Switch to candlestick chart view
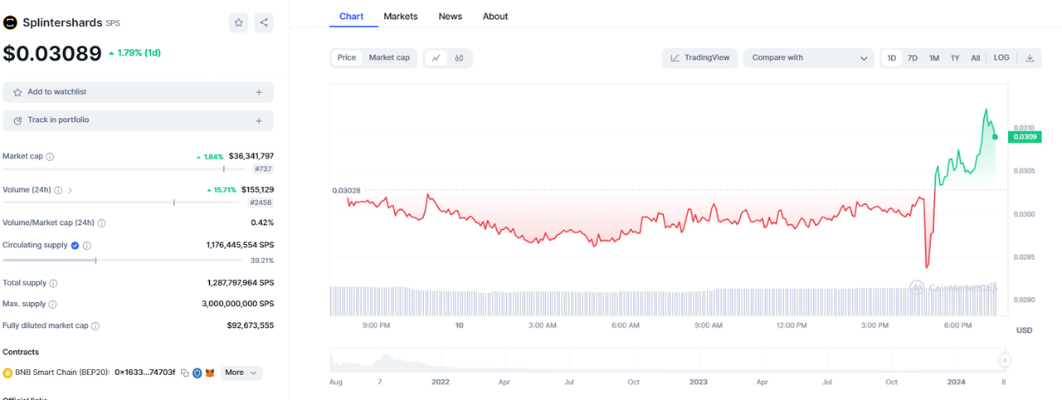 click(x=459, y=58)
